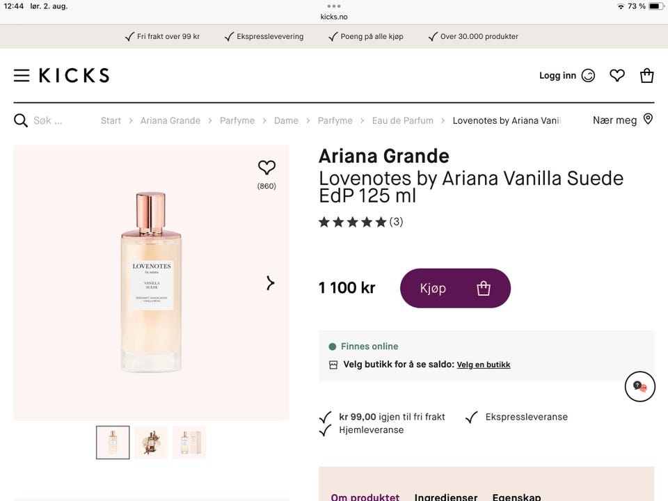Open the Ingredienser tab

coord(446,497)
